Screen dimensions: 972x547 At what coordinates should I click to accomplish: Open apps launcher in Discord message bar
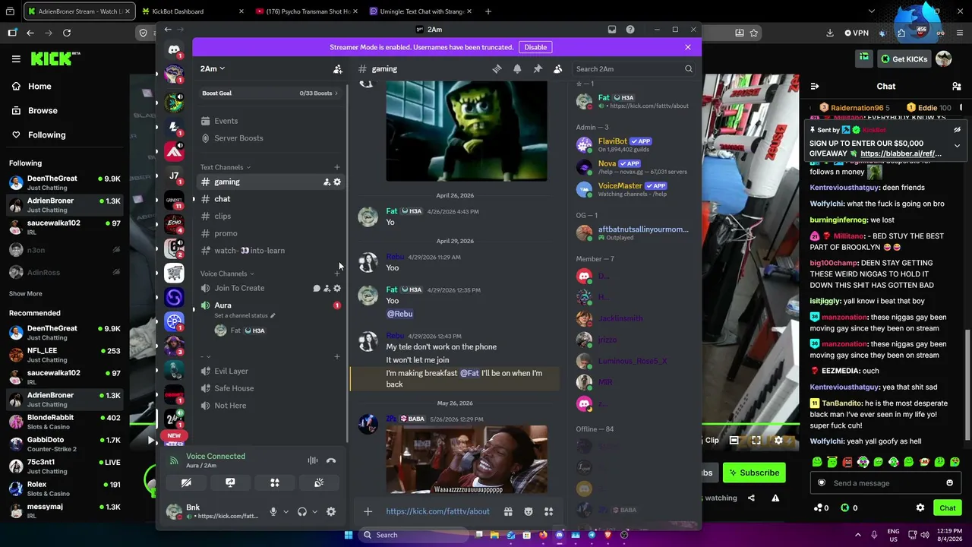tap(548, 512)
